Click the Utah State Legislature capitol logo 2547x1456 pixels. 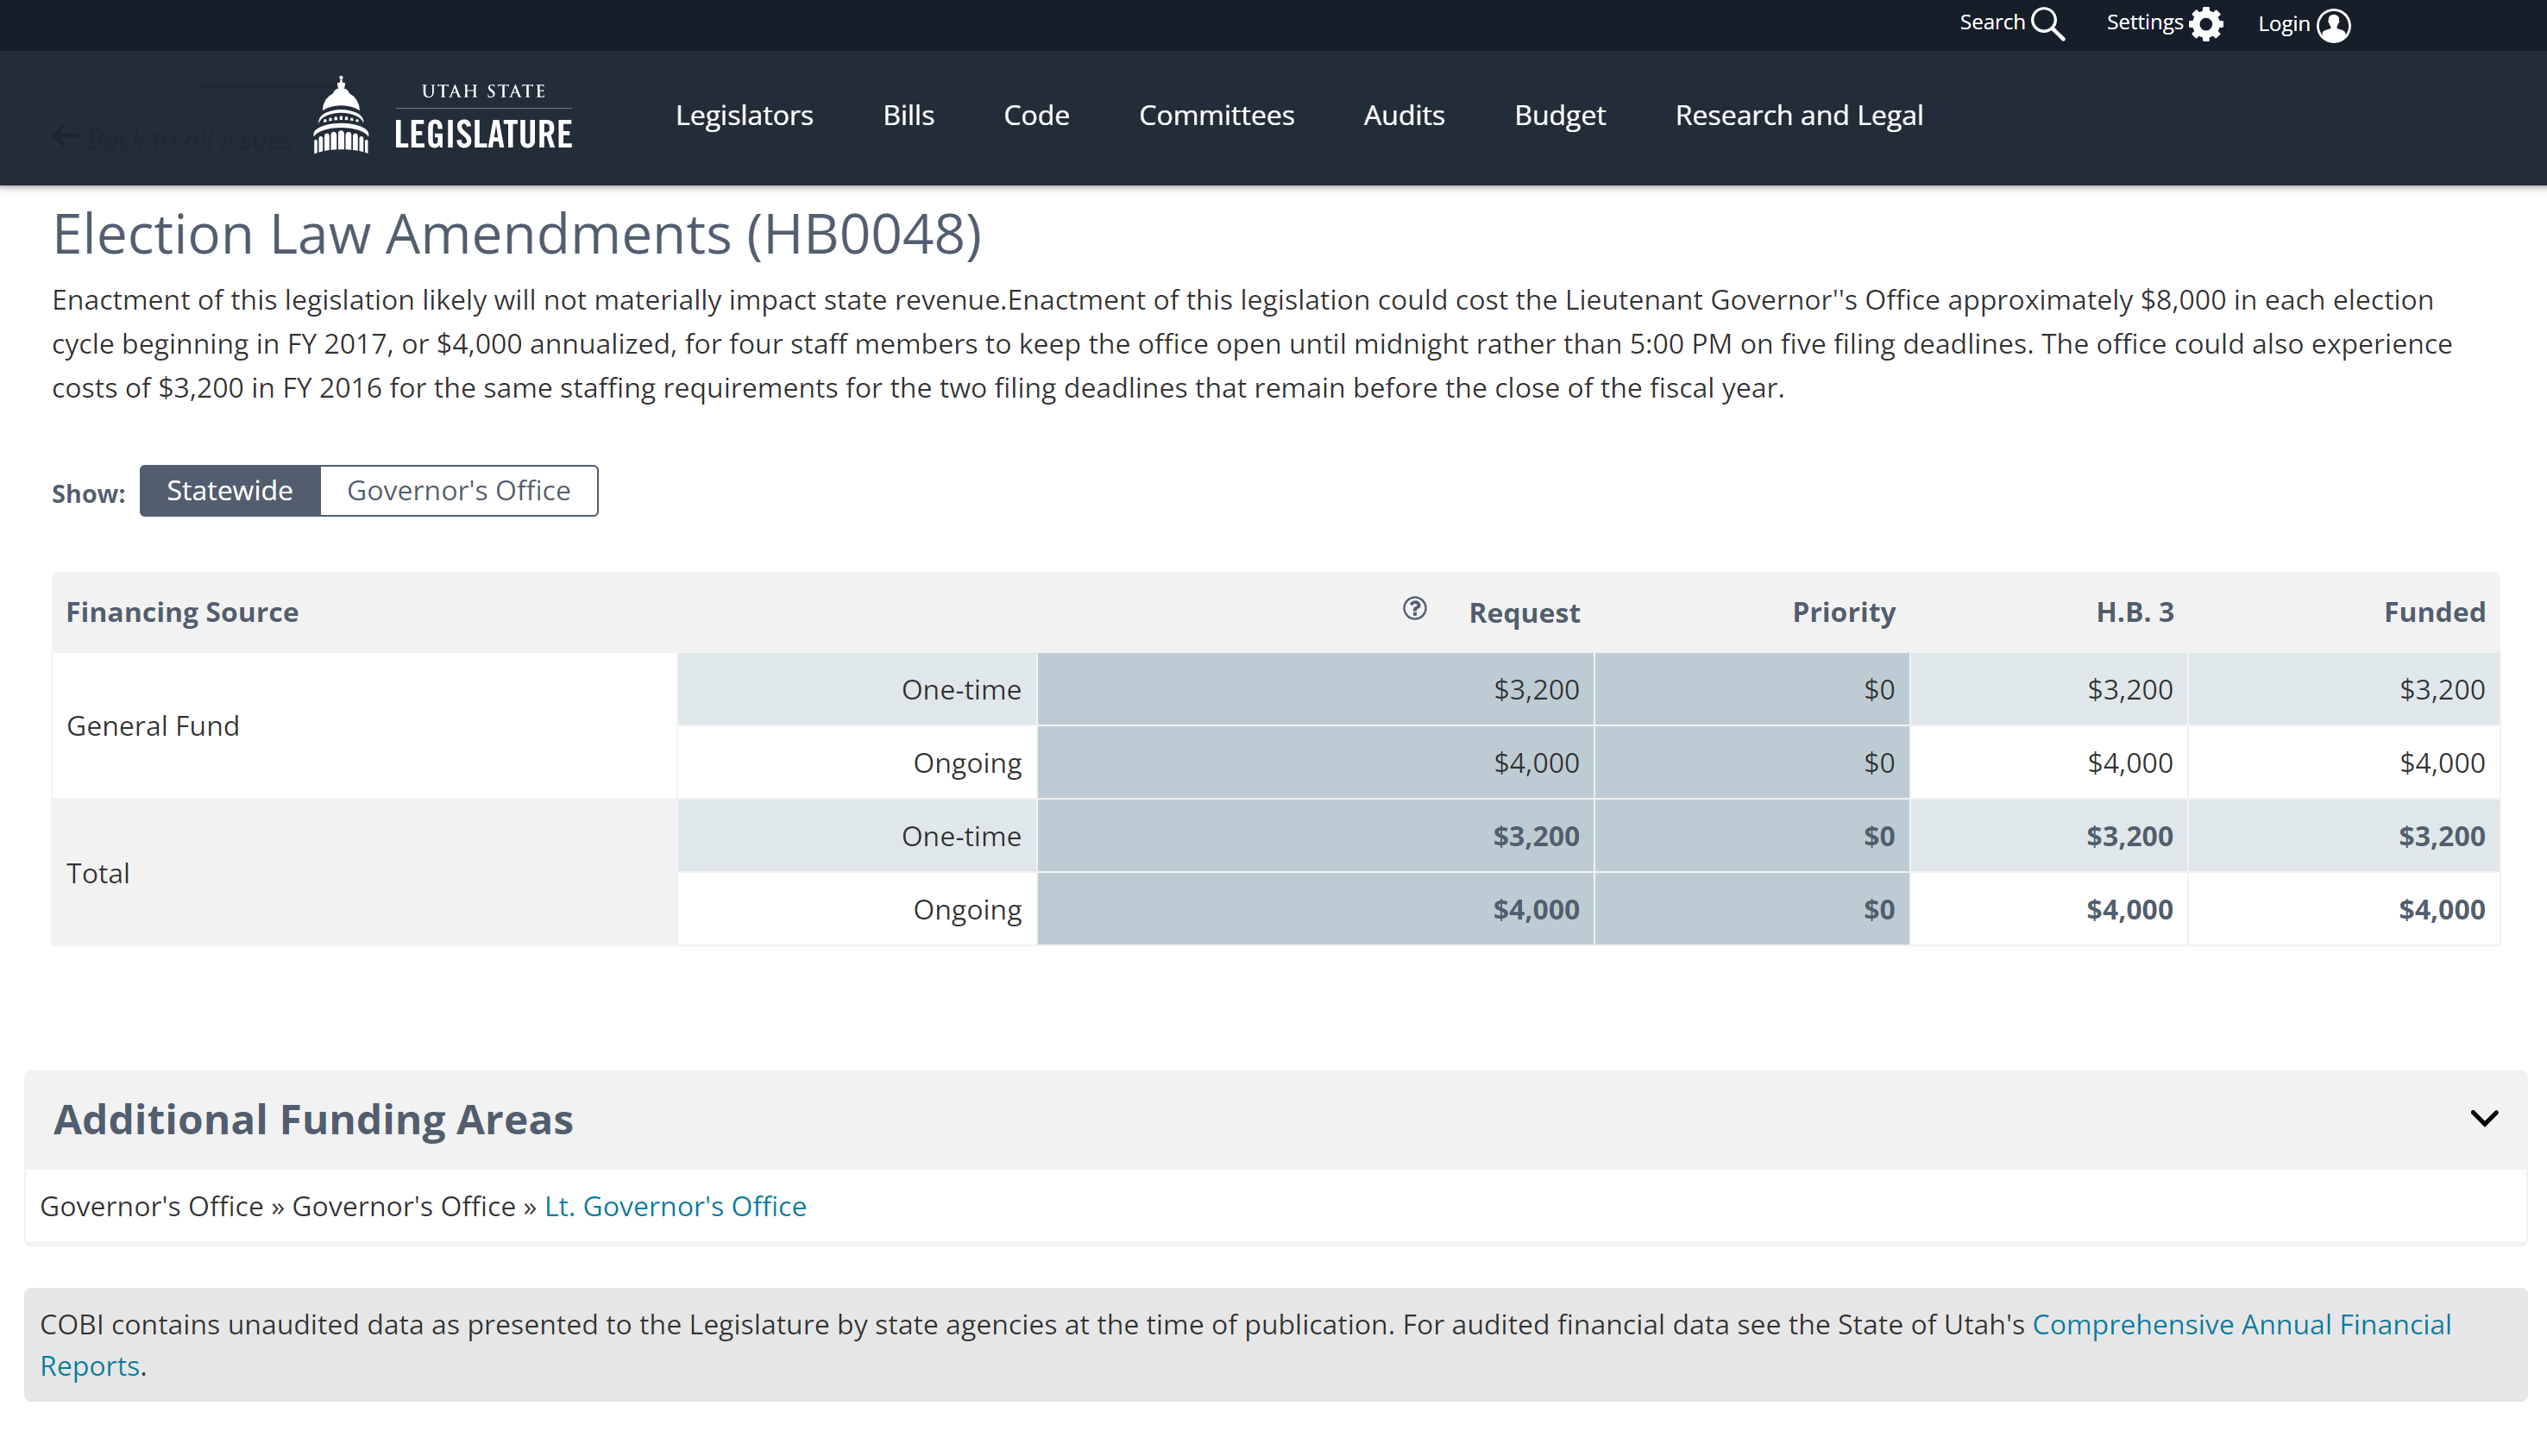pos(341,116)
